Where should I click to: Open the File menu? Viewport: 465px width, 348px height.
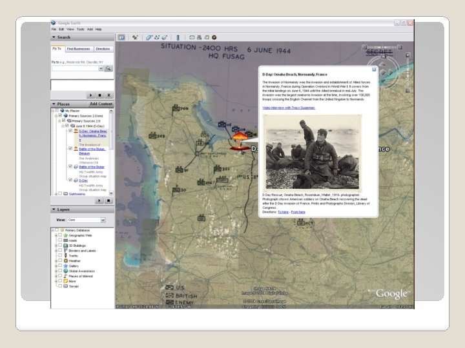(x=54, y=29)
